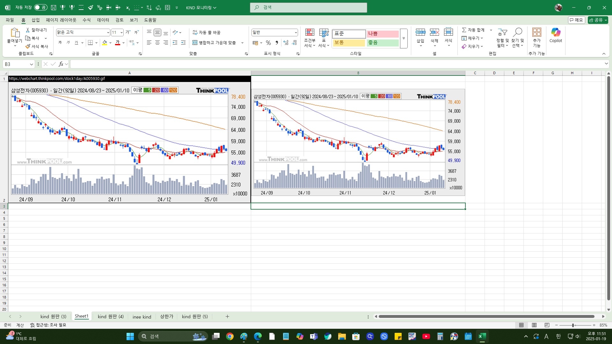Collapse the ribbon with the chevron
This screenshot has width=612, height=344.
(x=604, y=54)
